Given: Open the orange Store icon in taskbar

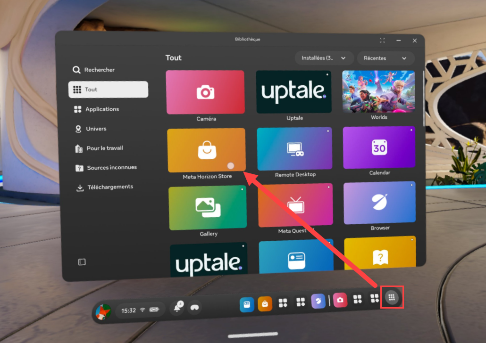Looking at the screenshot, I should coord(265,304).
